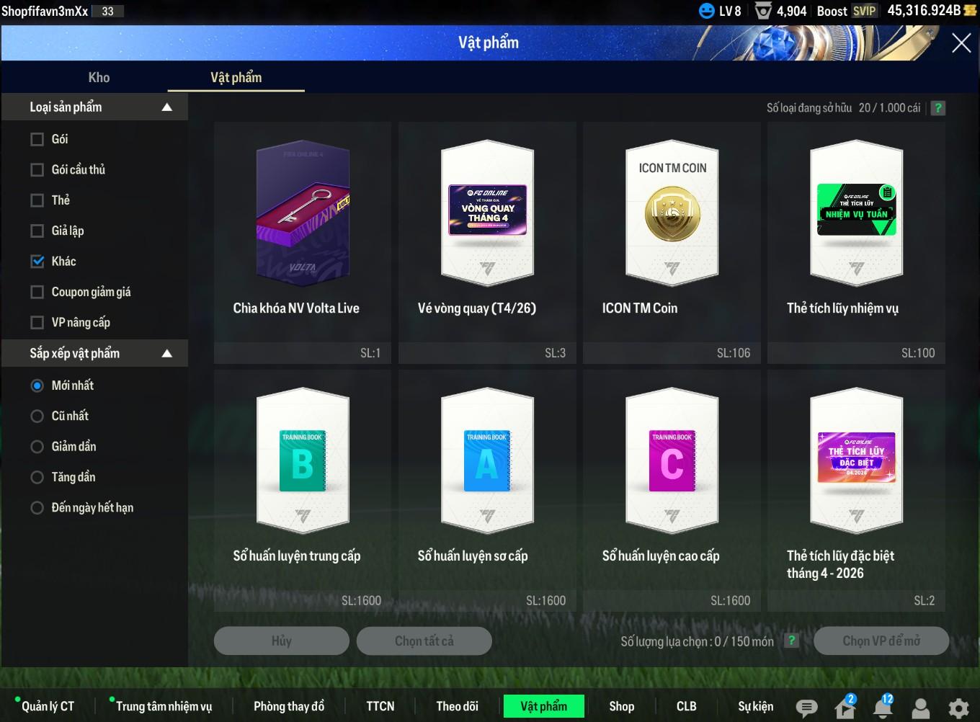
Task: Click the Chọn VP để mở button
Action: (881, 641)
